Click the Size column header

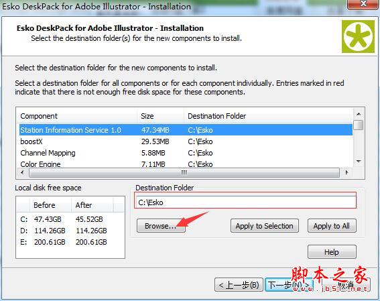(x=160, y=116)
